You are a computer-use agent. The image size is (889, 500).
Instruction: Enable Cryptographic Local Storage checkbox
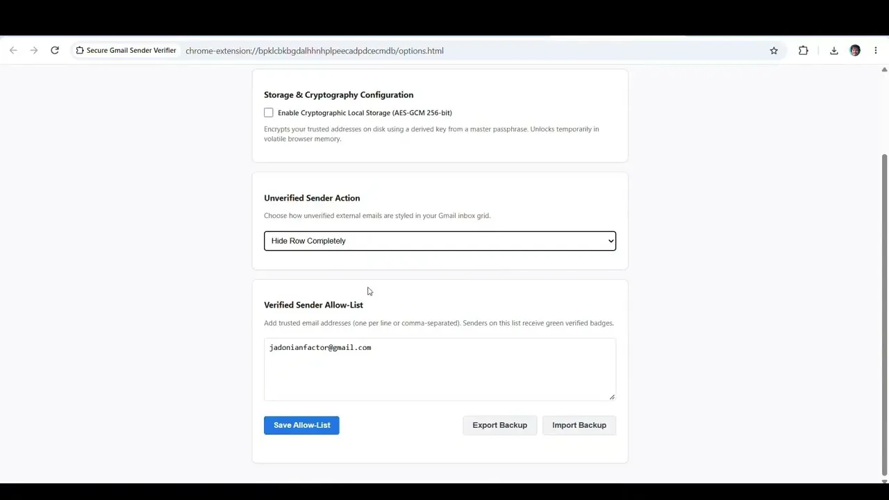[x=269, y=112]
